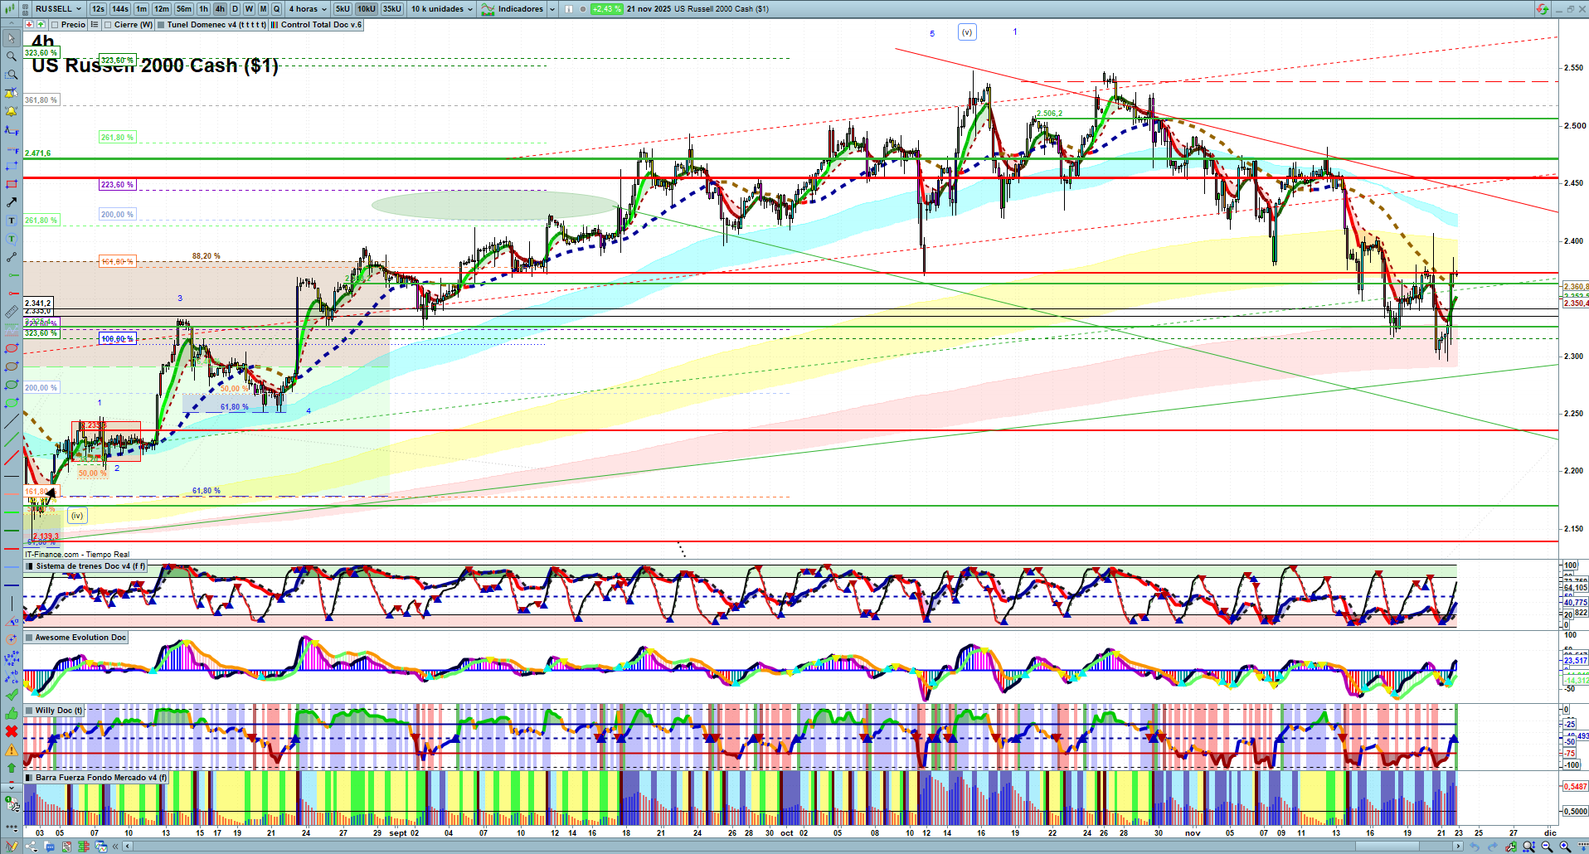This screenshot has width=1589, height=854.
Task: Click the green up arrow icon left of Precio
Action: [41, 25]
